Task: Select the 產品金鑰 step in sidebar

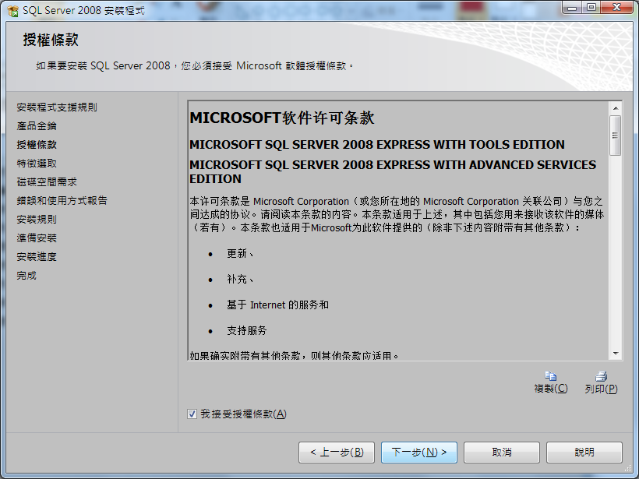Action: pyautogui.click(x=37, y=126)
